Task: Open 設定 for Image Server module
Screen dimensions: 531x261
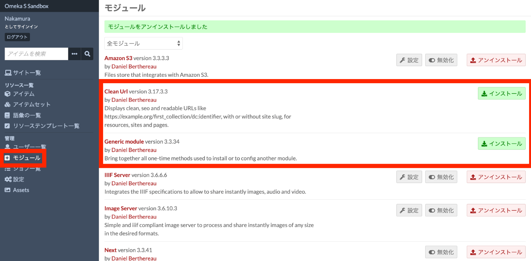Action: click(409, 210)
